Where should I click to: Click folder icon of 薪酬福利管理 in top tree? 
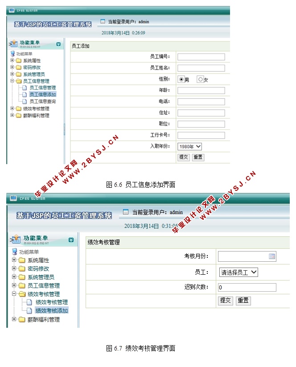point(19,115)
